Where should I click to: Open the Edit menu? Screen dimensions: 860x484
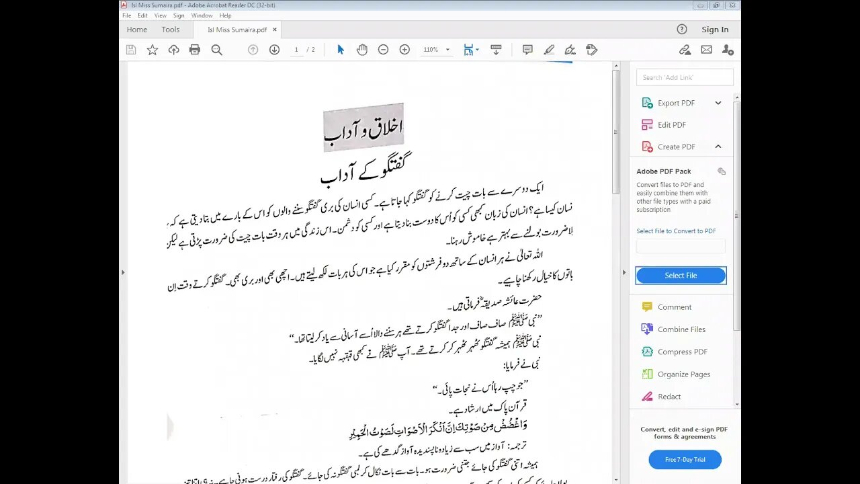pyautogui.click(x=142, y=15)
